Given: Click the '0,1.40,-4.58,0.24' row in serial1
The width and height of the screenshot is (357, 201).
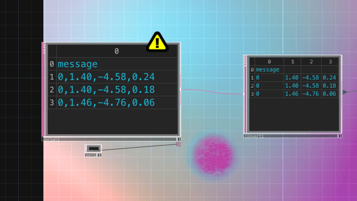Looking at the screenshot, I should (x=117, y=77).
